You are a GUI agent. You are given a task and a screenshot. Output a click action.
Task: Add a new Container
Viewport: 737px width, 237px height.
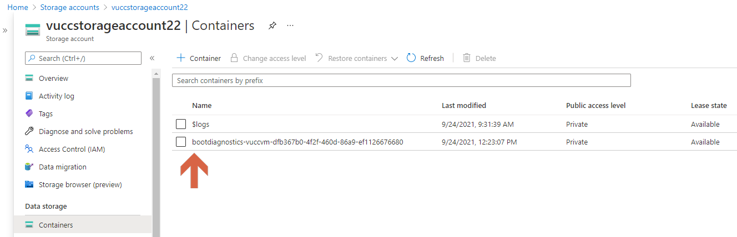pos(199,58)
